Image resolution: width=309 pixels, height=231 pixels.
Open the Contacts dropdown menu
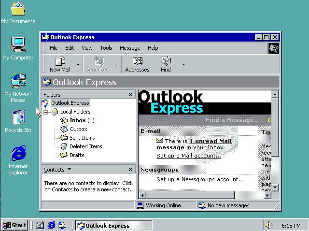pyautogui.click(x=69, y=169)
